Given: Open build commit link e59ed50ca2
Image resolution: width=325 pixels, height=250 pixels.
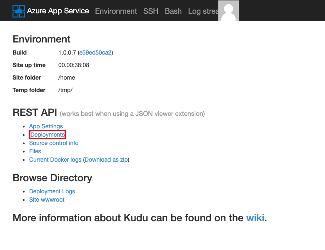Looking at the screenshot, I should (95, 52).
